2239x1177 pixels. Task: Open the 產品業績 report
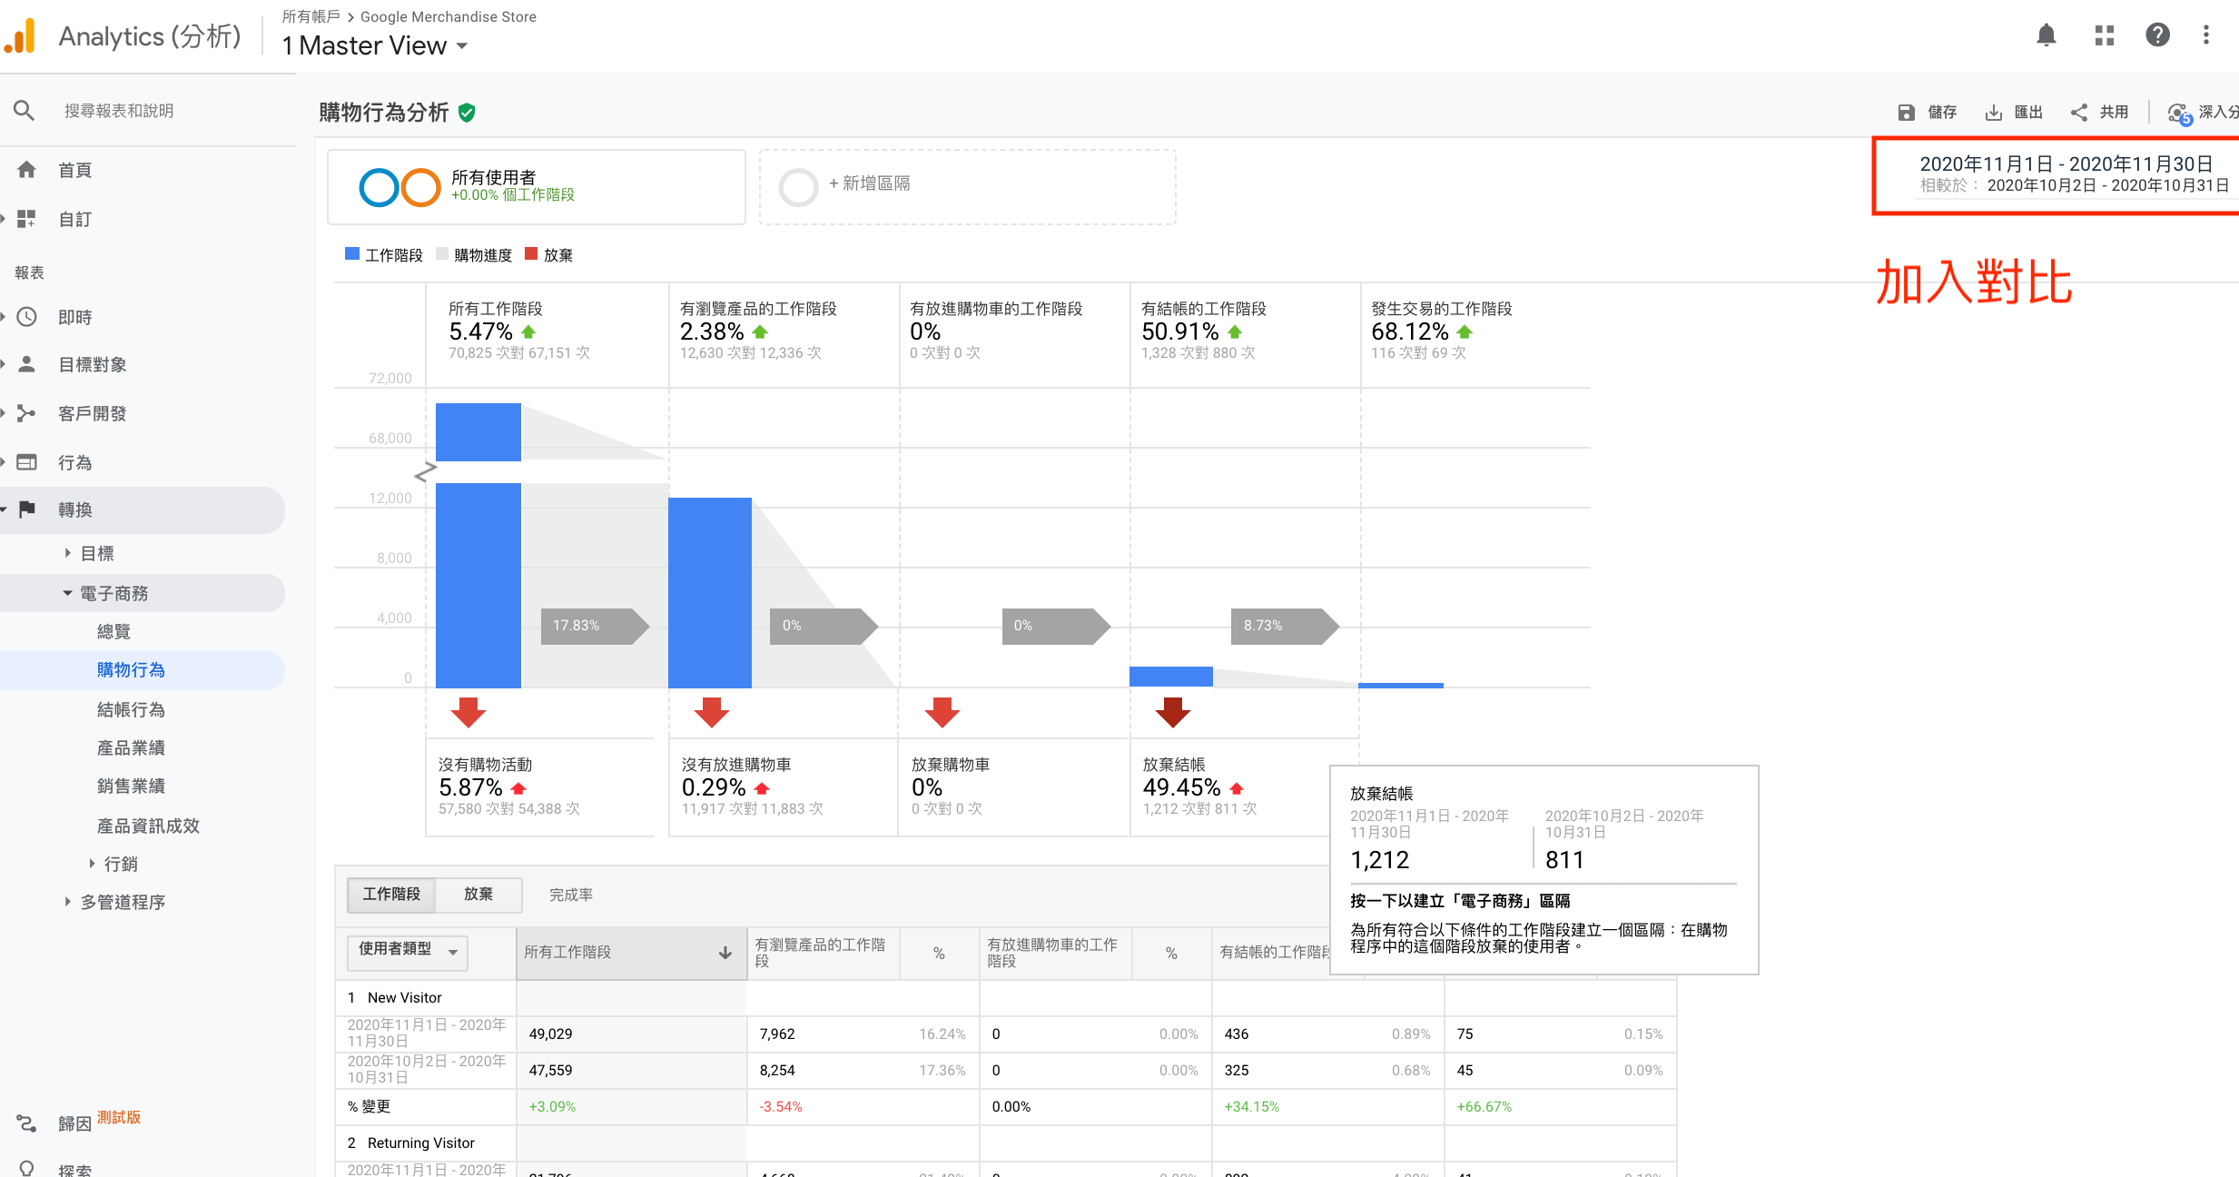click(131, 747)
